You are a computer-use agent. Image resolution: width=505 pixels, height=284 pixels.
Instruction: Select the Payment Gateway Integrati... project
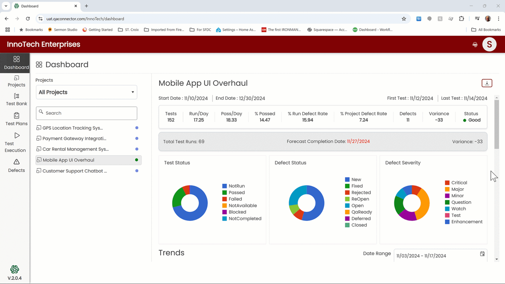tap(89, 138)
